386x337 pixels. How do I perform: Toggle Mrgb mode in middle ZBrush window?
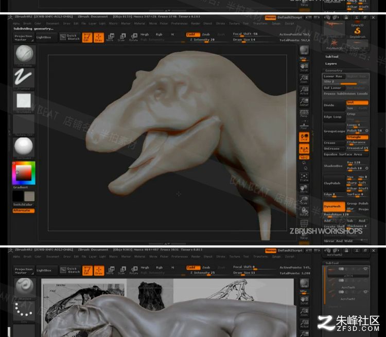[x=145, y=34]
